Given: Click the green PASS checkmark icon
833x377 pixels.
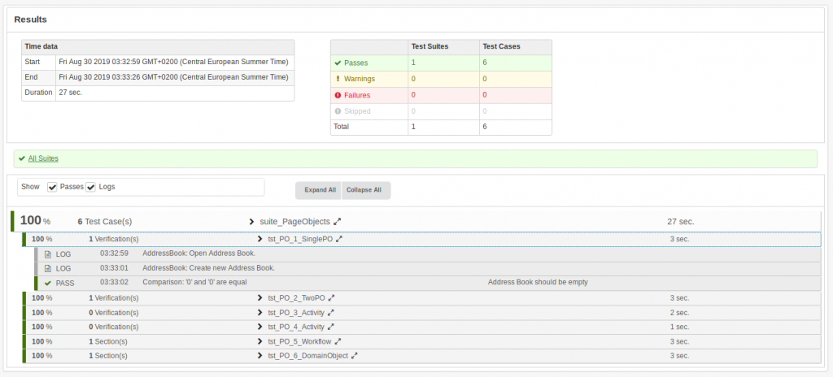Looking at the screenshot, I should click(x=48, y=283).
